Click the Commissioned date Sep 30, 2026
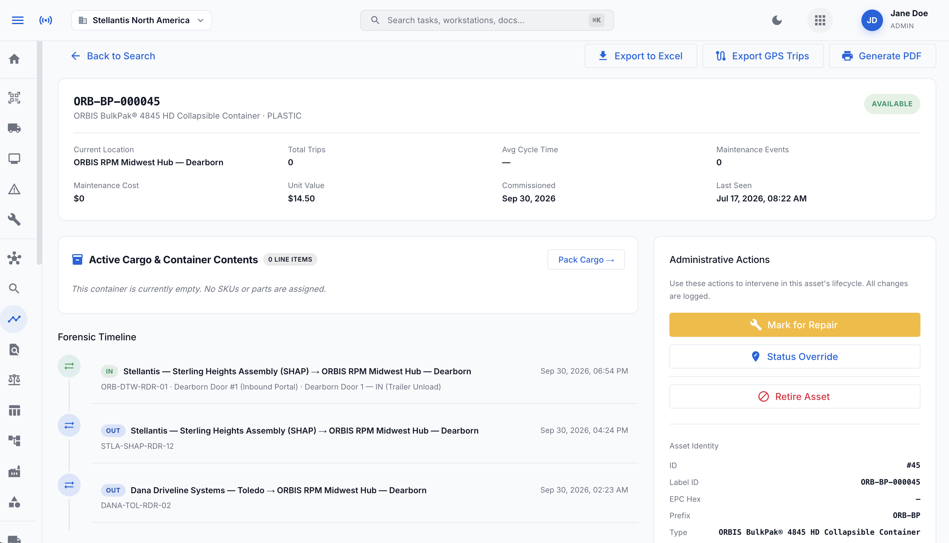This screenshot has width=949, height=543. tap(528, 199)
